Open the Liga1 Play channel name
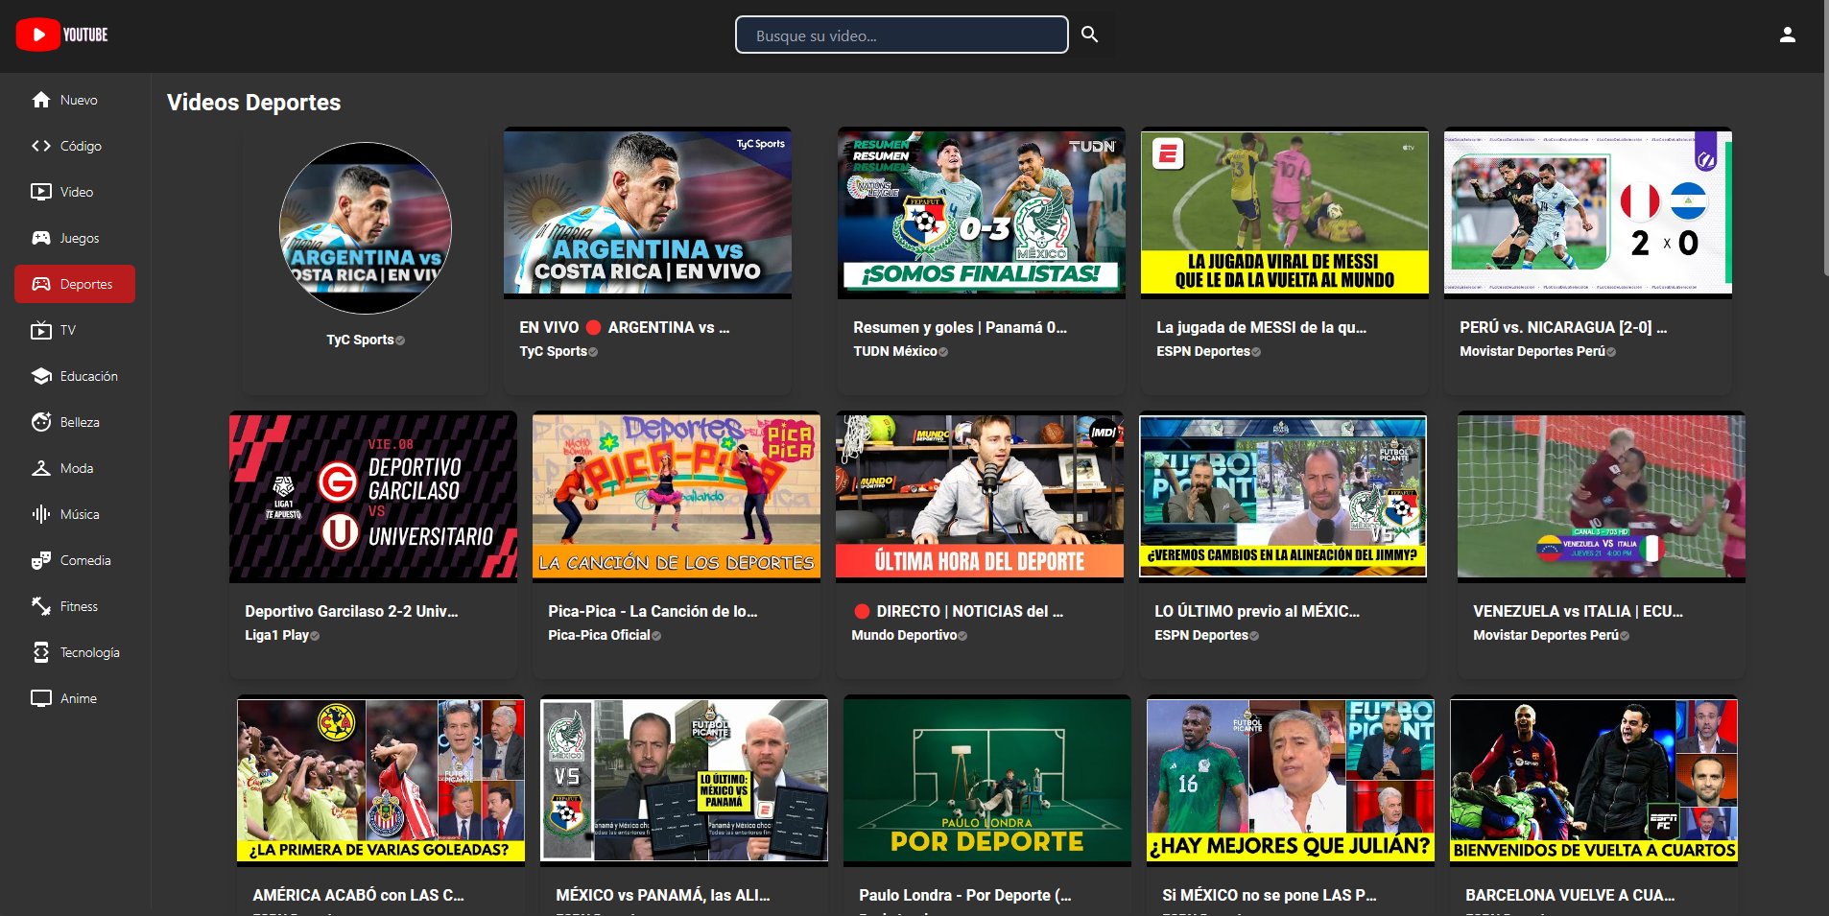 [276, 635]
